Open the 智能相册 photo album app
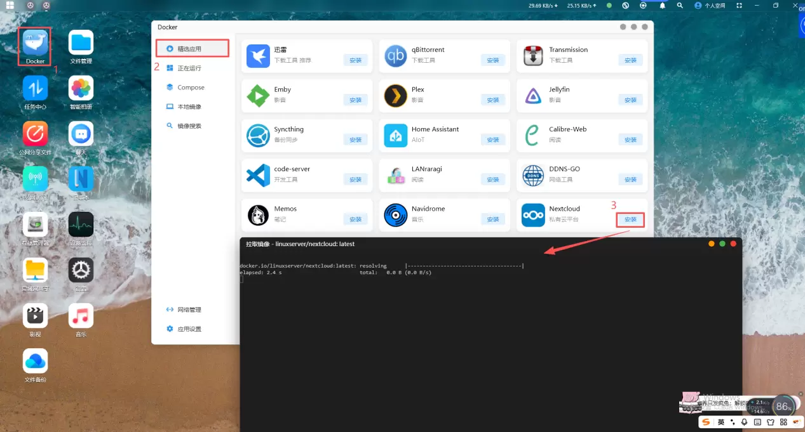Image resolution: width=805 pixels, height=432 pixels. [x=81, y=89]
